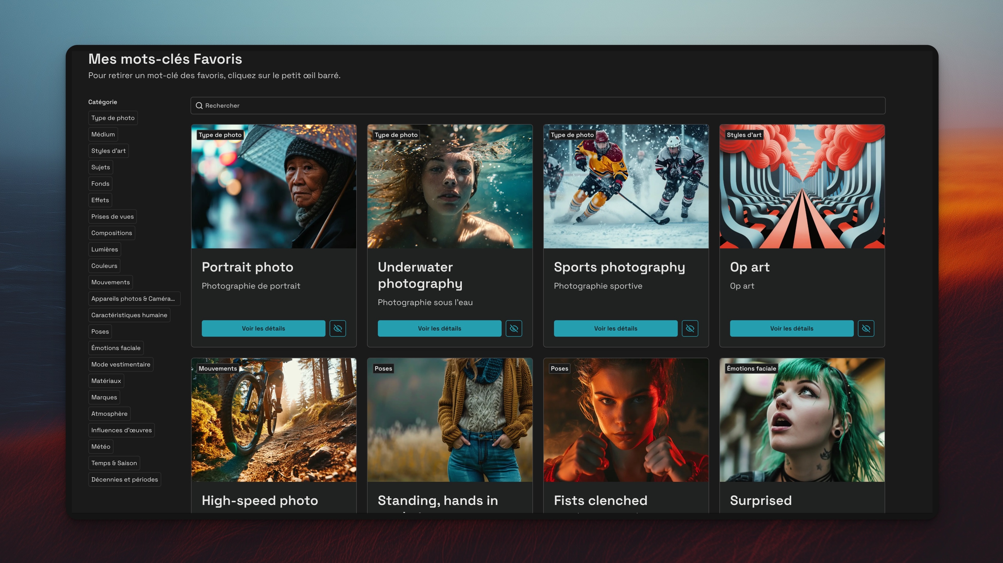Select the Styles d'art category filter
1003x563 pixels.
(x=108, y=151)
